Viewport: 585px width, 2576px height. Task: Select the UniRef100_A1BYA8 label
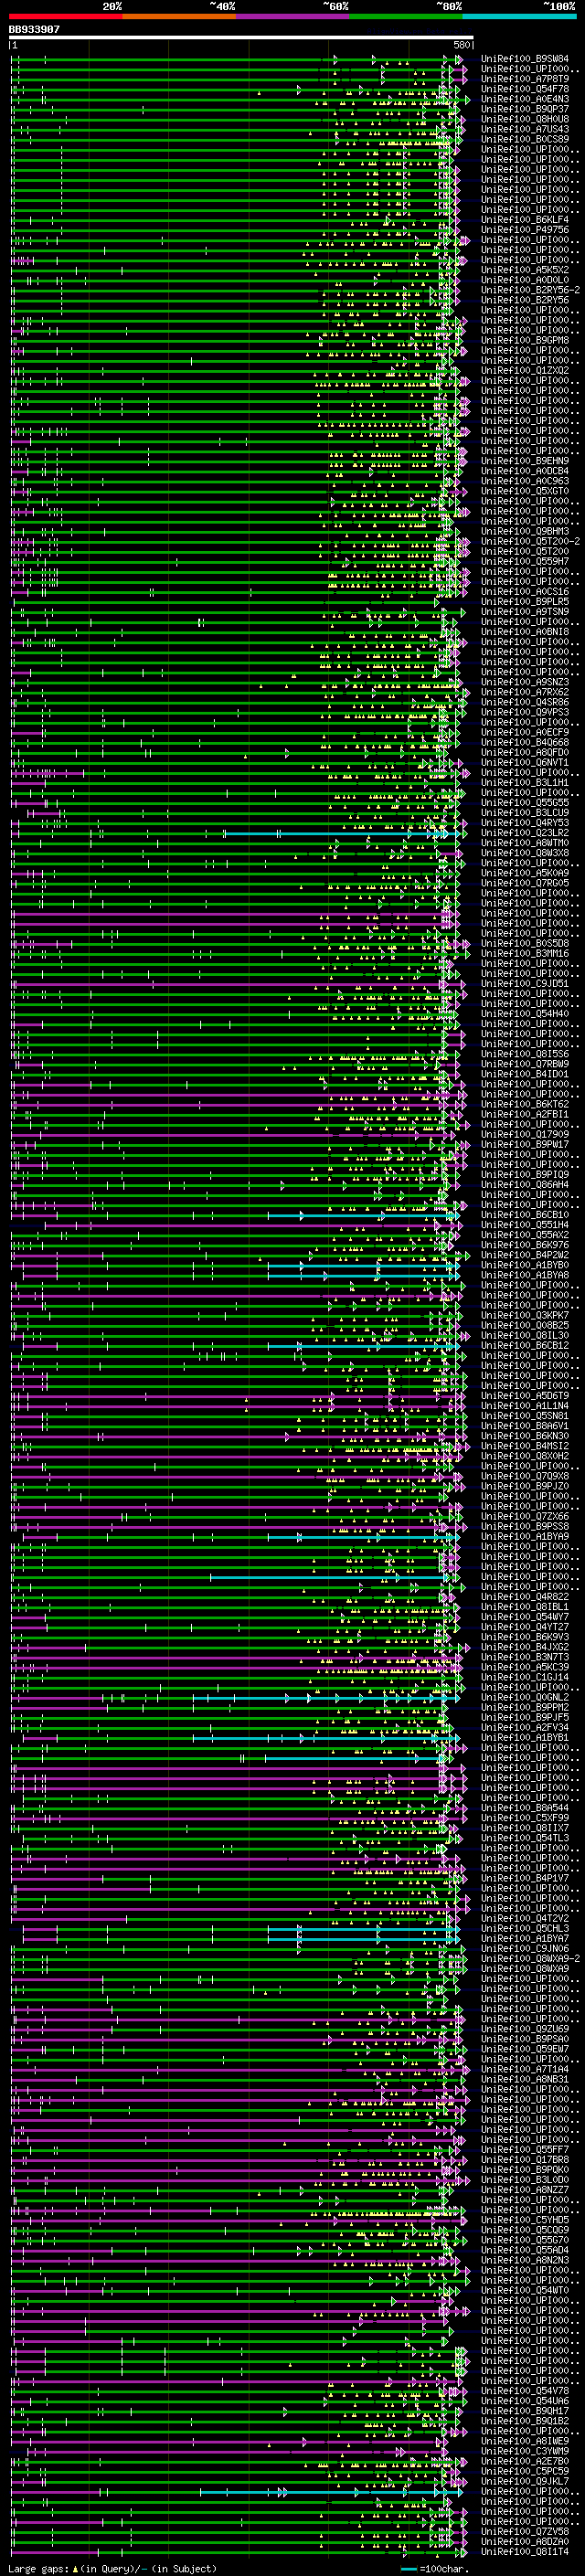tap(525, 1275)
